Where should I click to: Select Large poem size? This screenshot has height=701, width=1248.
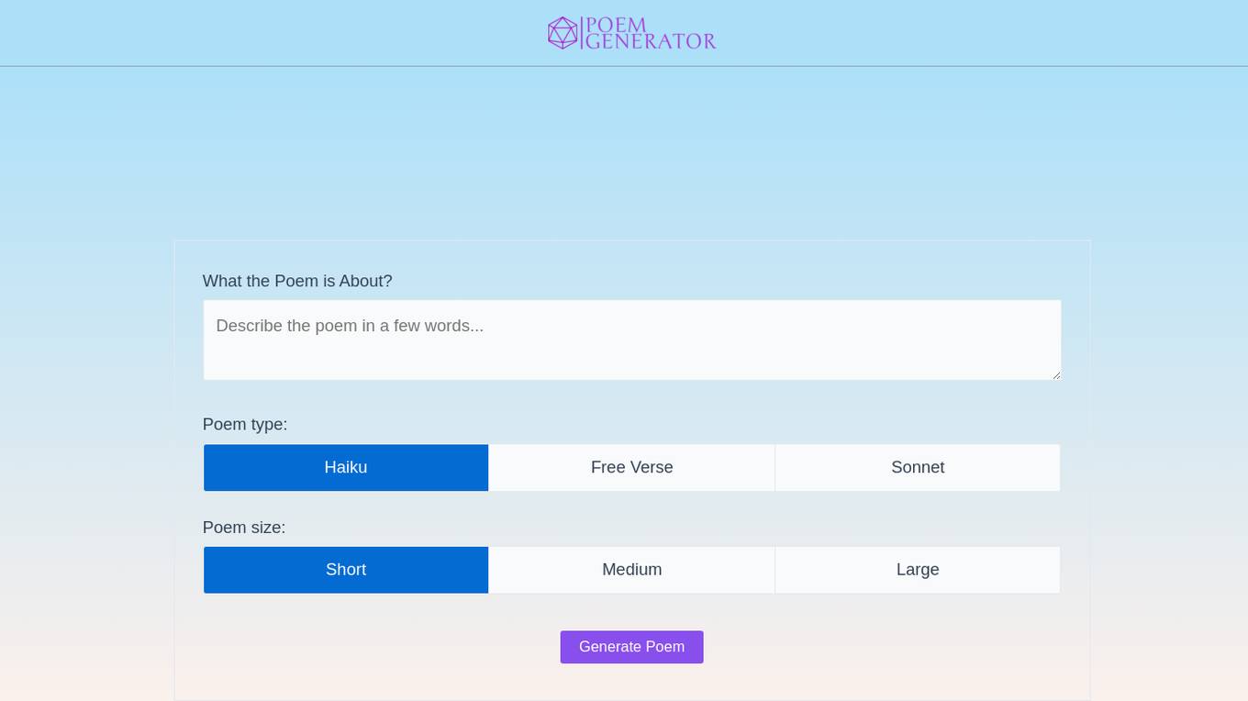point(918,570)
